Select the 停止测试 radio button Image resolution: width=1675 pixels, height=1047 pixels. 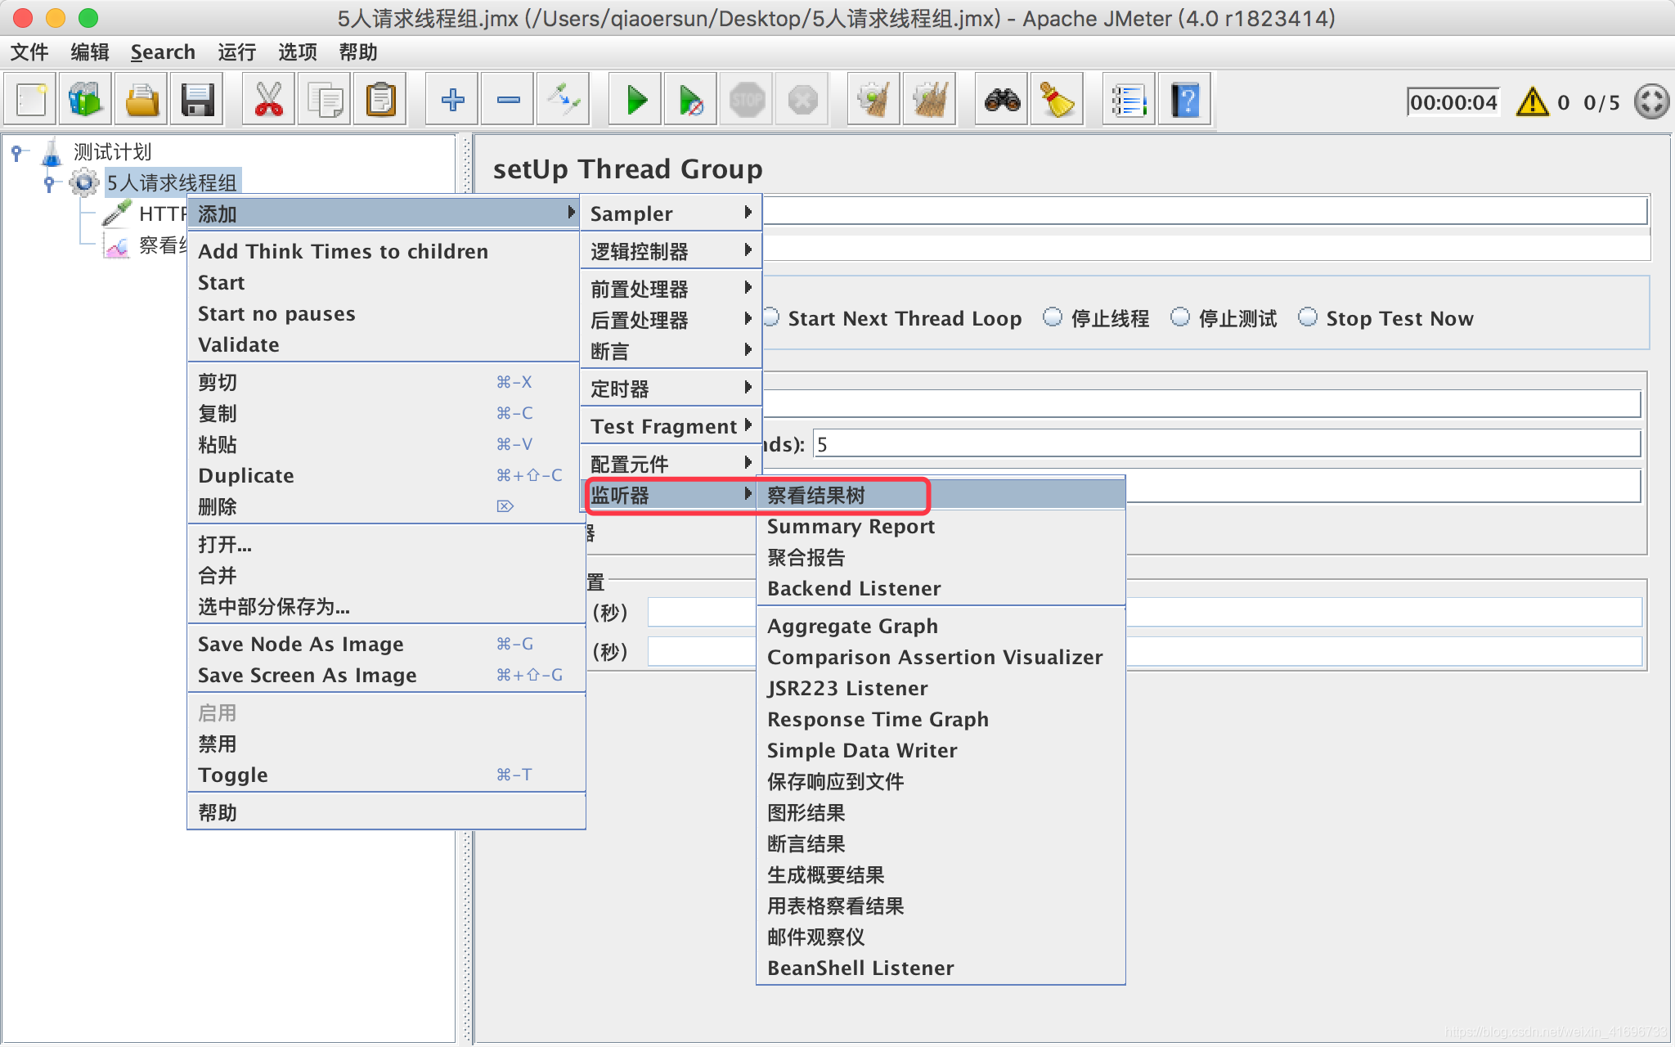tap(1180, 317)
